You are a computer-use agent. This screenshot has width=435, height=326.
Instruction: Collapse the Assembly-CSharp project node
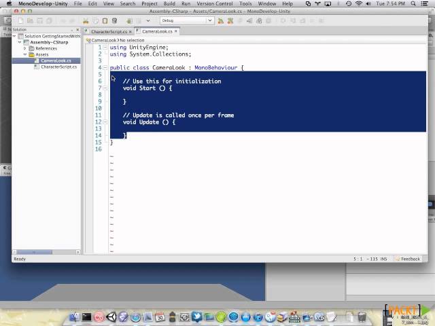[20, 42]
